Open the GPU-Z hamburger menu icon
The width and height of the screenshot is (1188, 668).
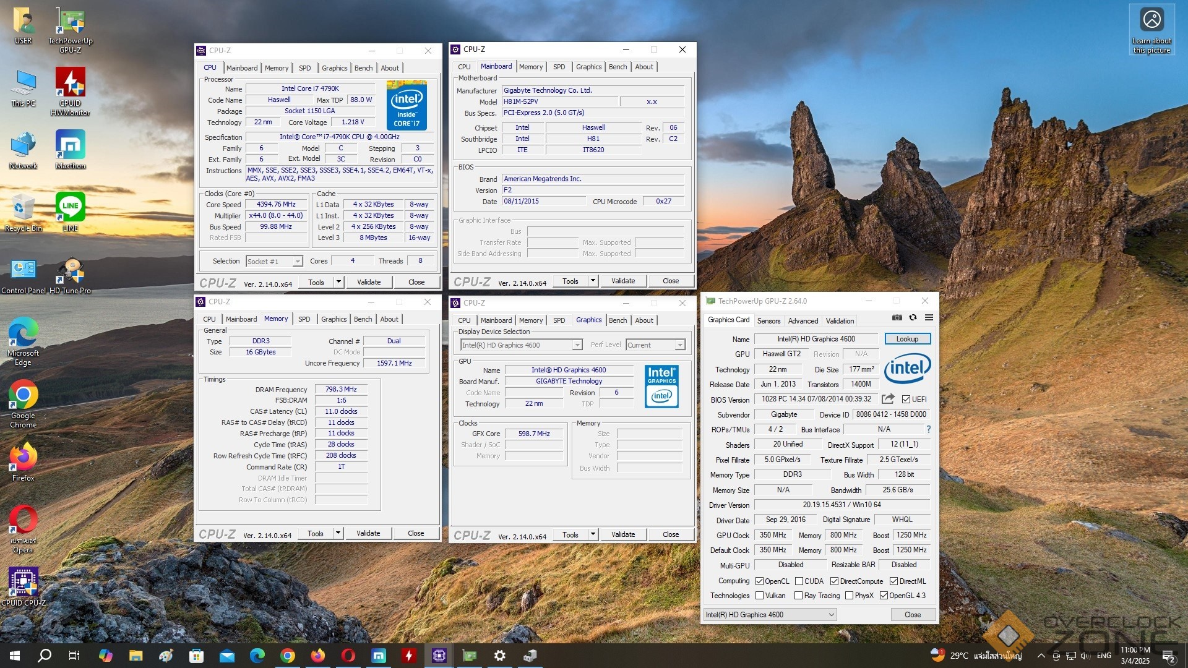click(x=929, y=317)
